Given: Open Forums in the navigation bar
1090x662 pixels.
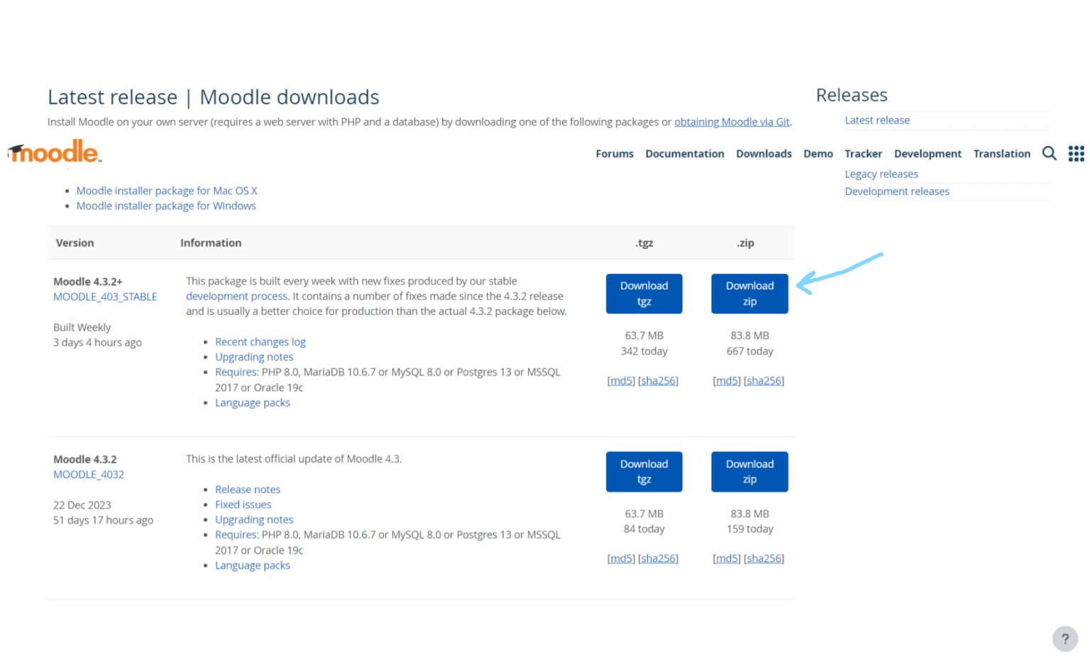Looking at the screenshot, I should point(614,154).
